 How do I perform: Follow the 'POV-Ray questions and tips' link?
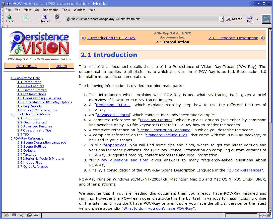tap(119, 160)
